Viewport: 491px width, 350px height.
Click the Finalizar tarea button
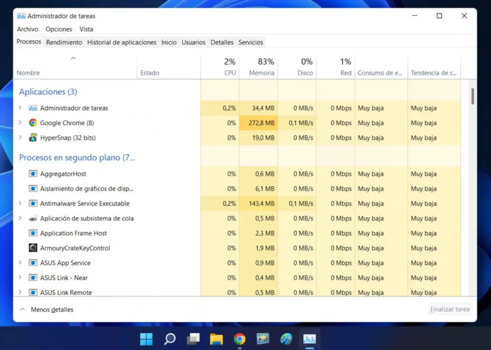pos(450,309)
